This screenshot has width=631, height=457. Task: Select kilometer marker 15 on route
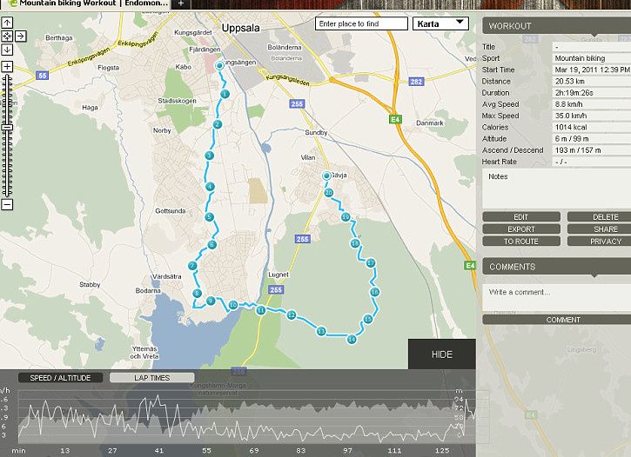(x=368, y=319)
